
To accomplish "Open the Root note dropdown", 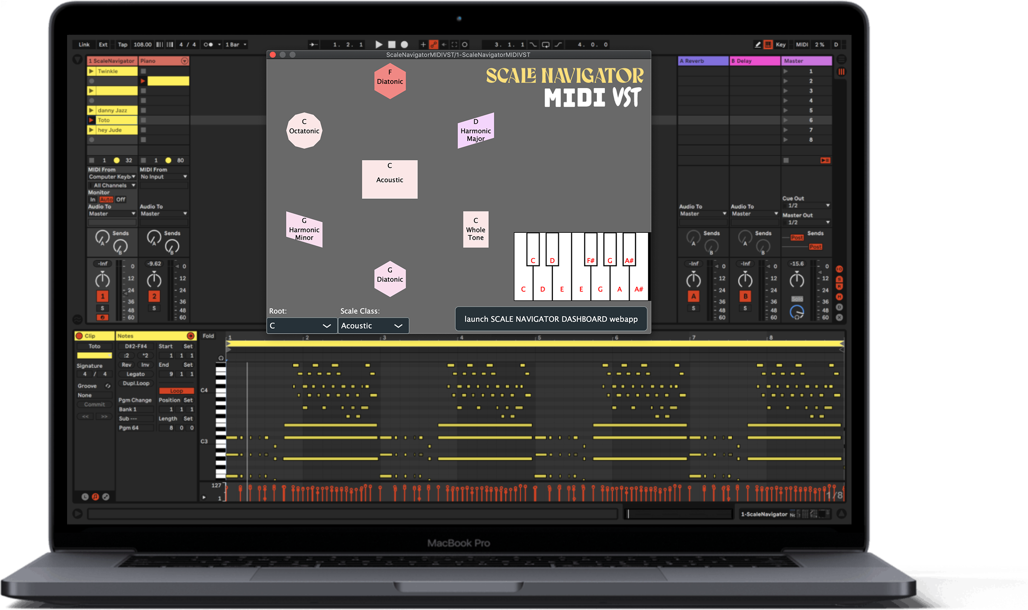I will (301, 326).
